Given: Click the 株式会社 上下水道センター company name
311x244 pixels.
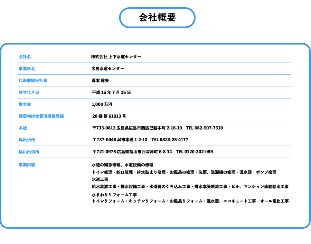Looking at the screenshot, I should (x=116, y=57).
